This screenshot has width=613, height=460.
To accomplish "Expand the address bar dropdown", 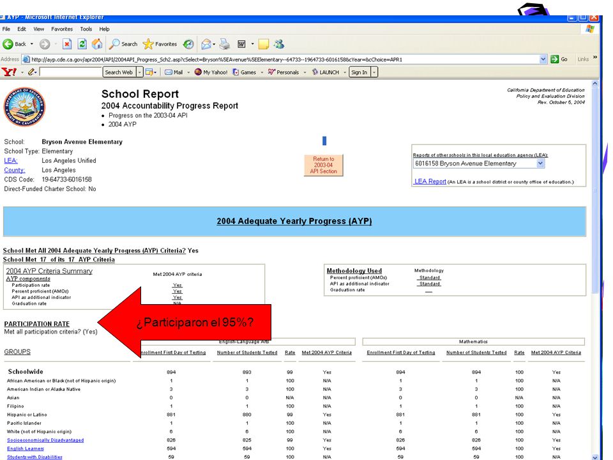I will point(543,59).
